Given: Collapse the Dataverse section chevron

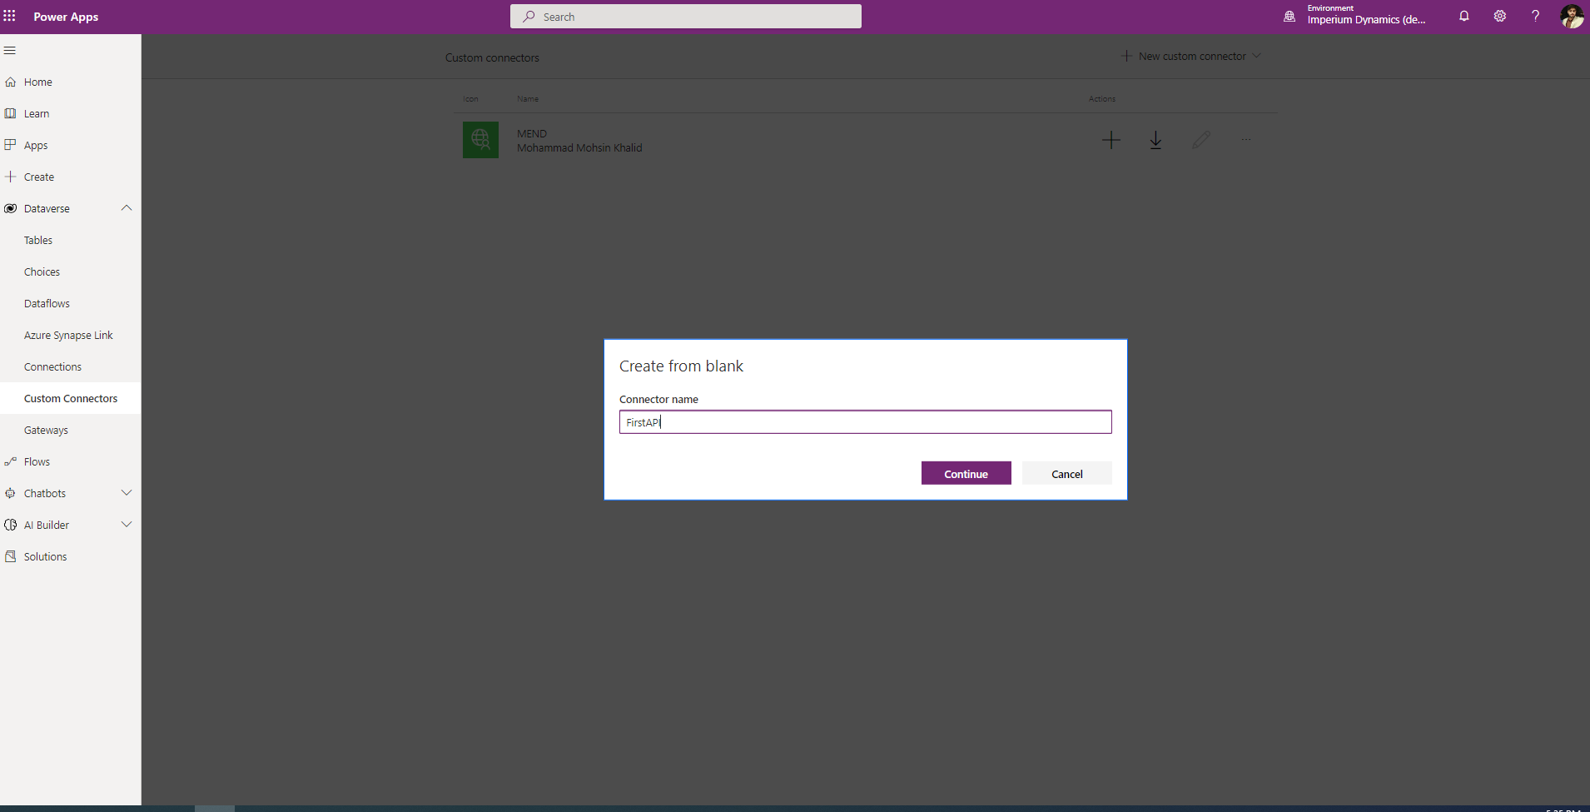Looking at the screenshot, I should click(x=127, y=208).
